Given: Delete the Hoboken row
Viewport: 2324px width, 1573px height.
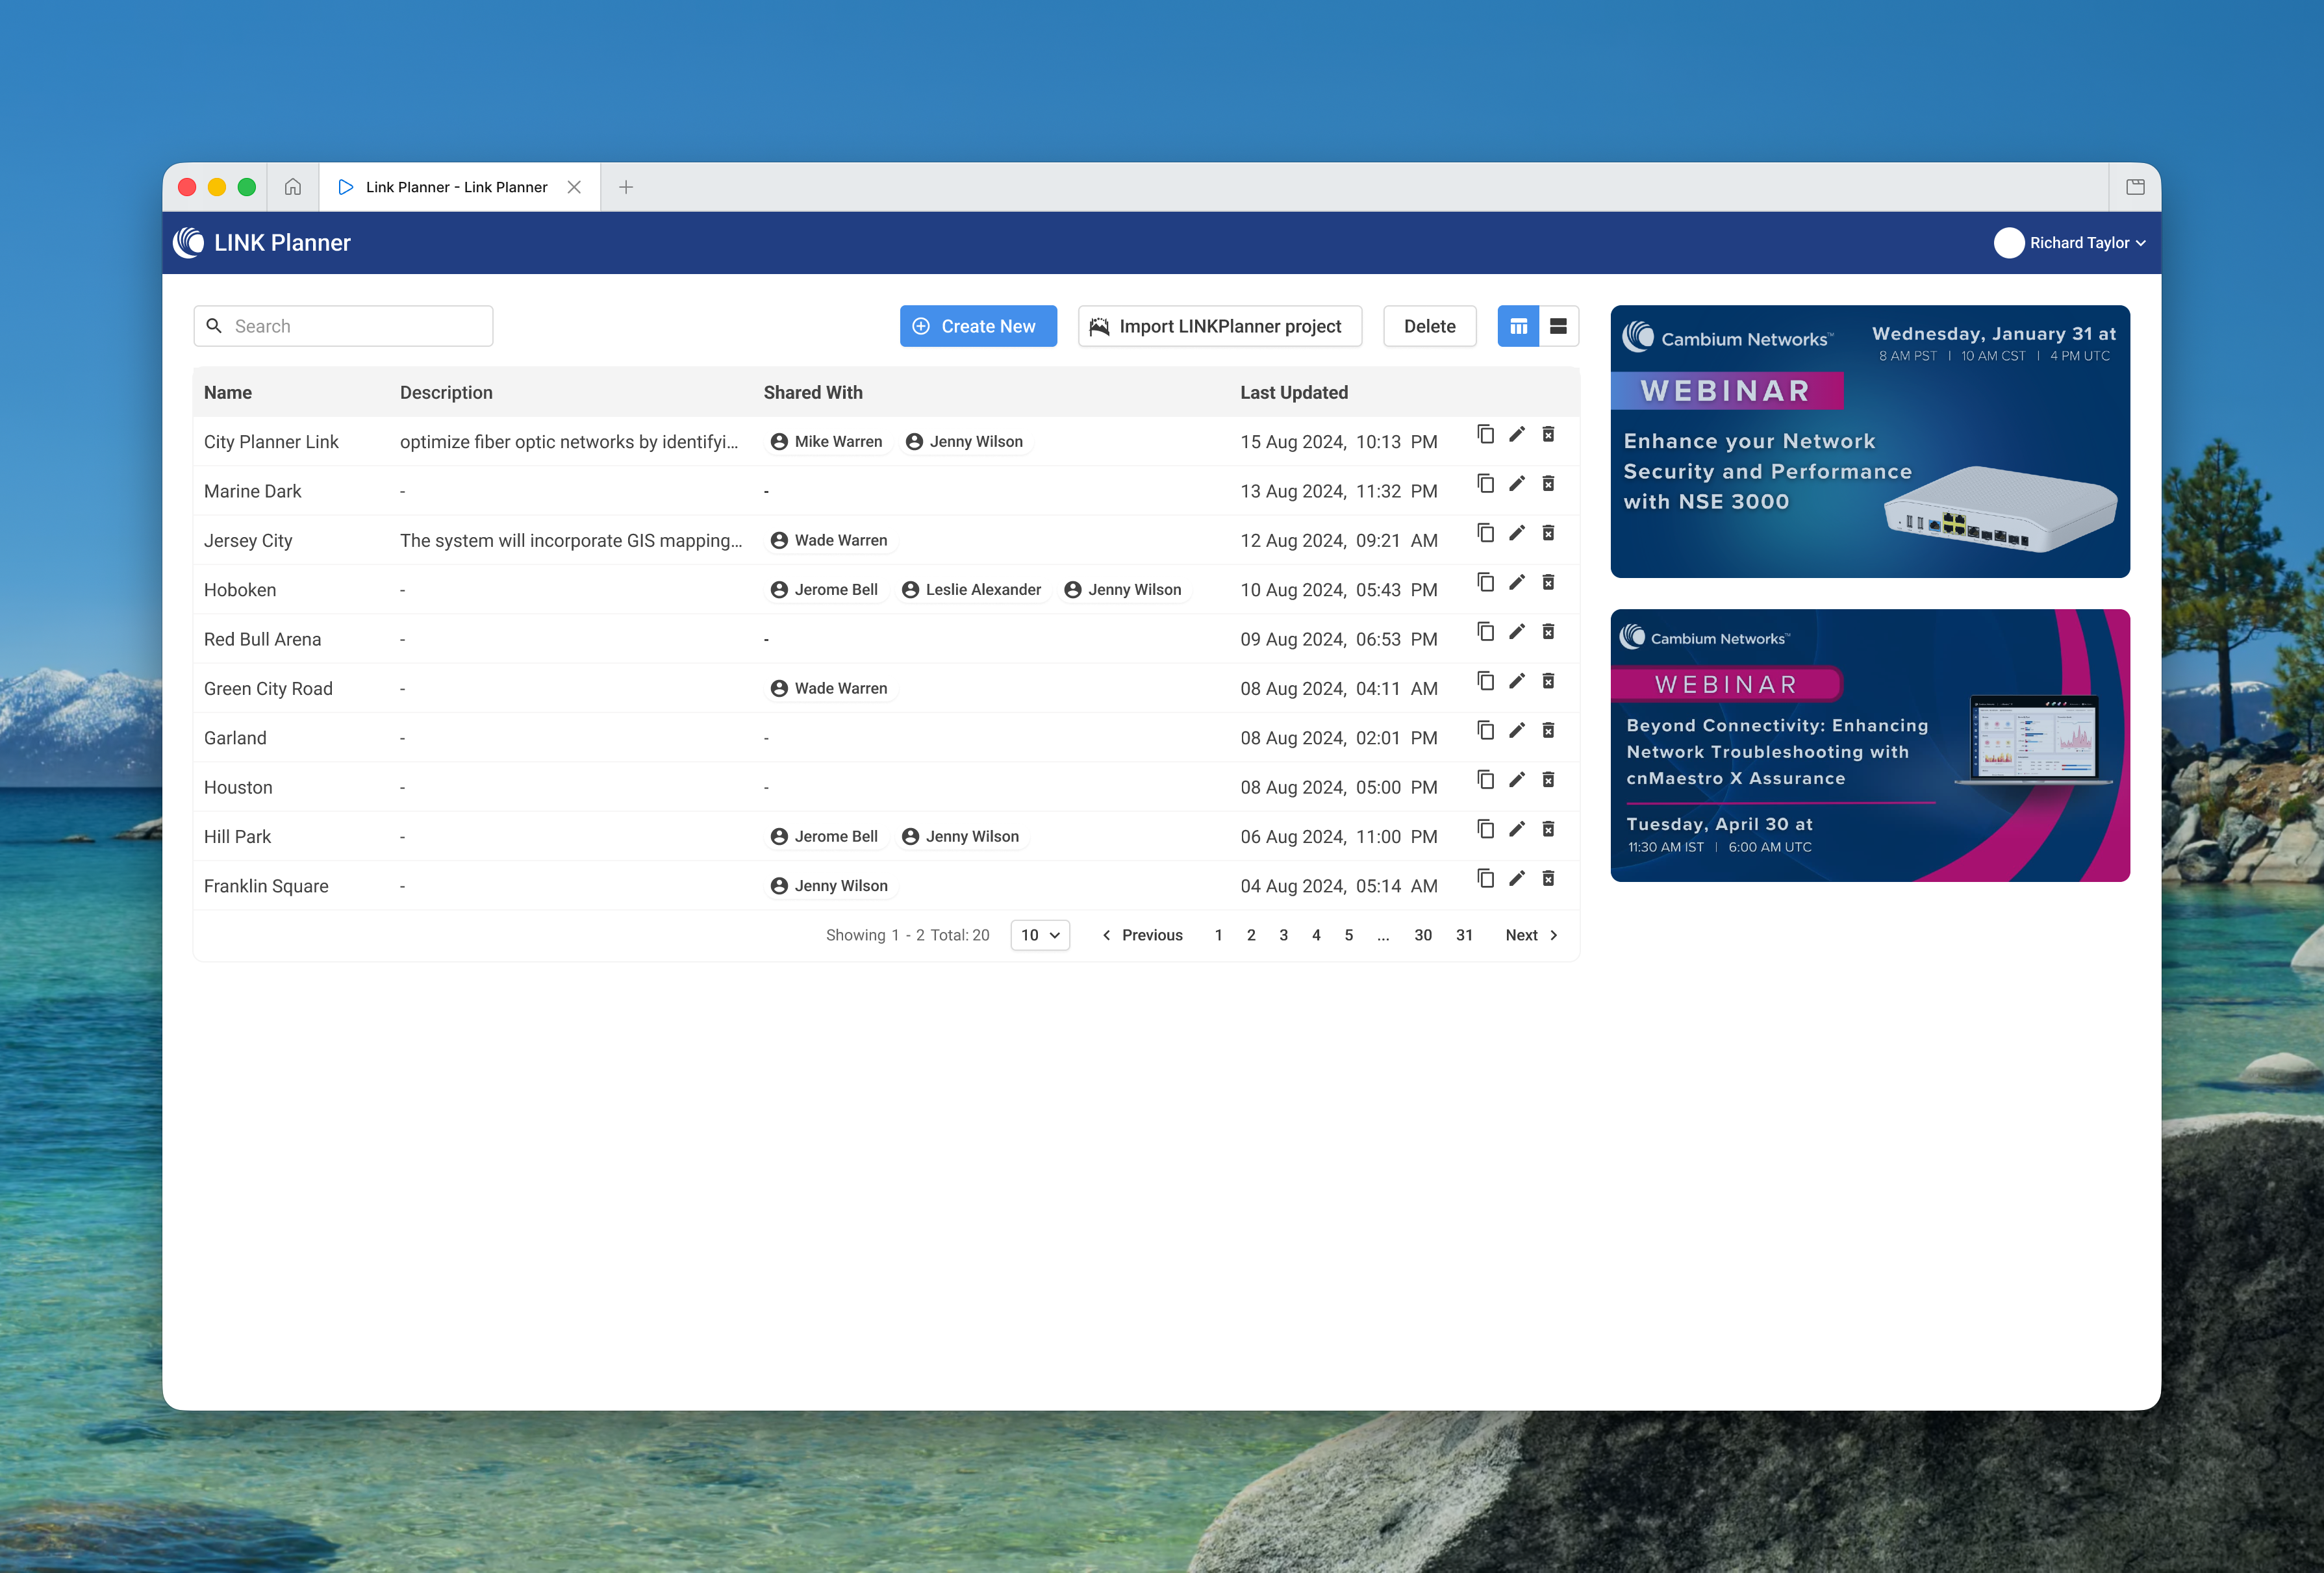Looking at the screenshot, I should 1548,582.
